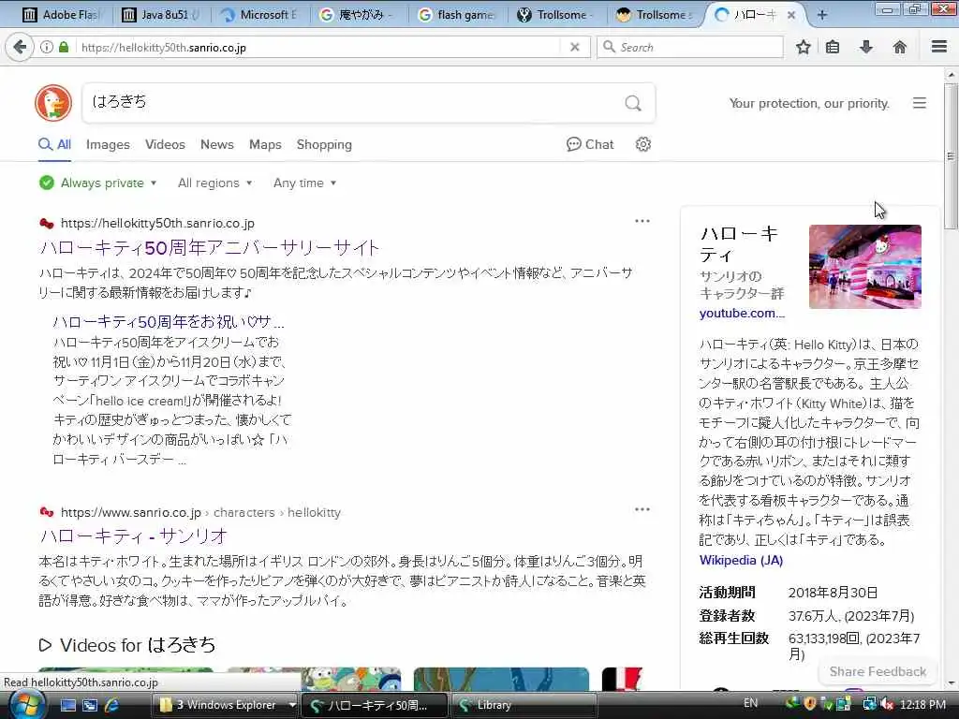The height and width of the screenshot is (719, 959).
Task: Open more options dots for hellokitty50th result
Action: coord(642,221)
